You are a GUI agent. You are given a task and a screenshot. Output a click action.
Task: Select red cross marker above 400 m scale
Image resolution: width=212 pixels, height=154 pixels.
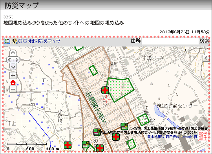click(68, 145)
